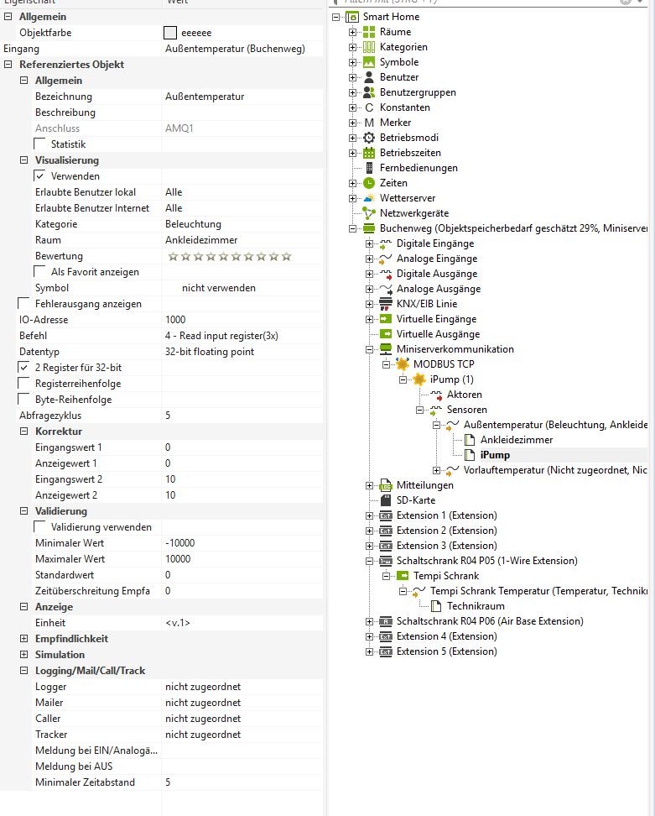Click the Abfragezyklus value field

pos(242,416)
